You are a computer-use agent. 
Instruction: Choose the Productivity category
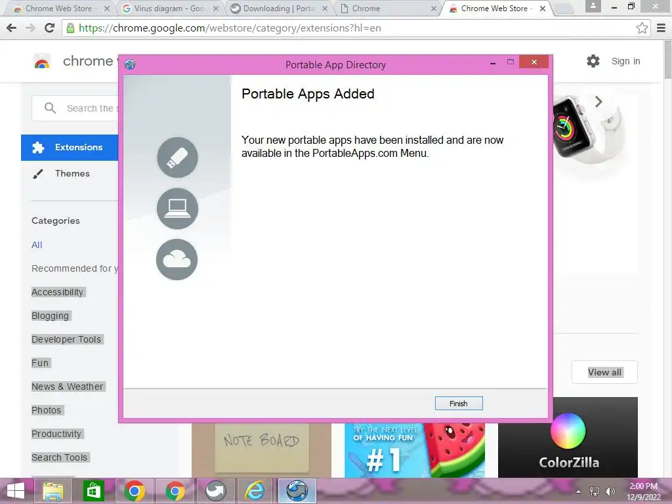[x=56, y=434]
